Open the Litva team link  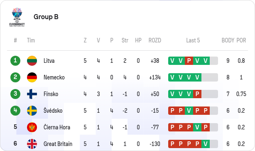[x=49, y=61]
